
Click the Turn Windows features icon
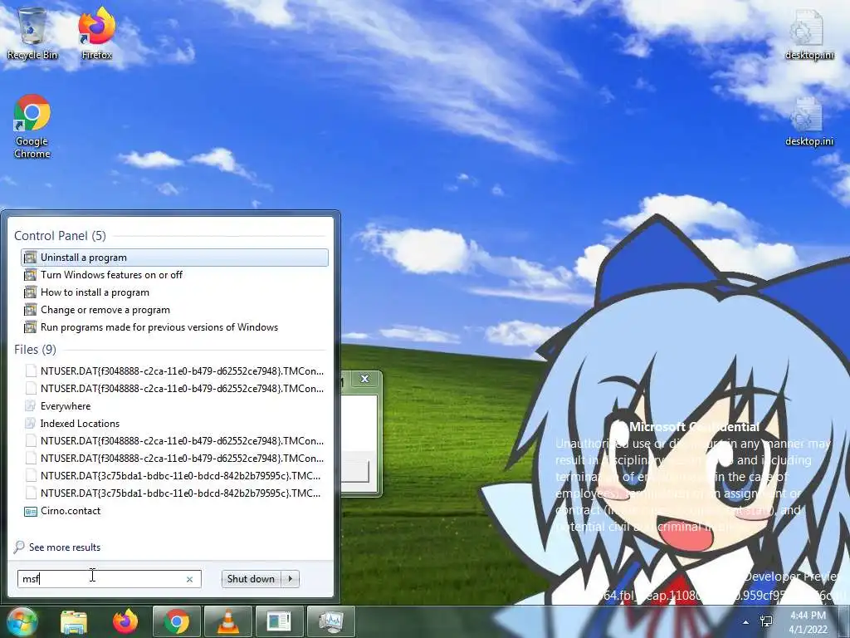tap(31, 274)
